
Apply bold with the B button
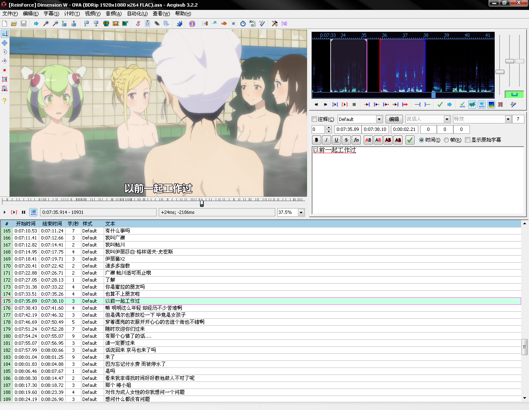(x=317, y=140)
